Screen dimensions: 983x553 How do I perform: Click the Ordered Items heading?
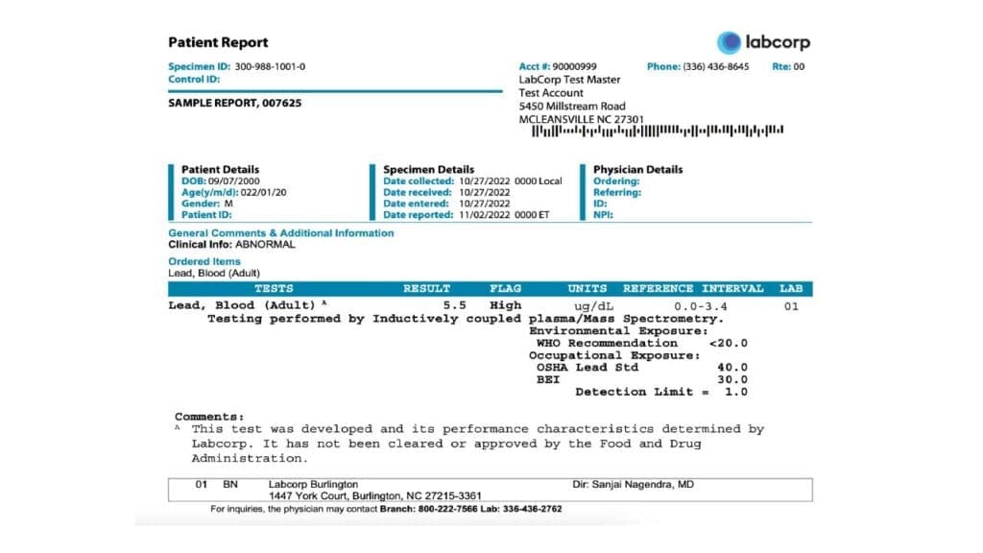(x=204, y=261)
